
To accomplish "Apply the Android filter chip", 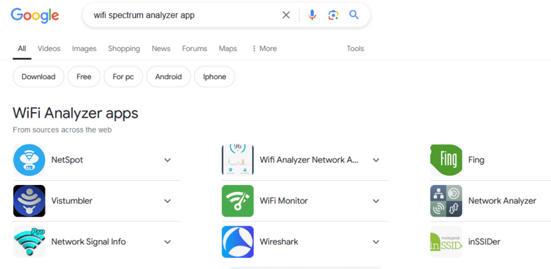I will [168, 76].
